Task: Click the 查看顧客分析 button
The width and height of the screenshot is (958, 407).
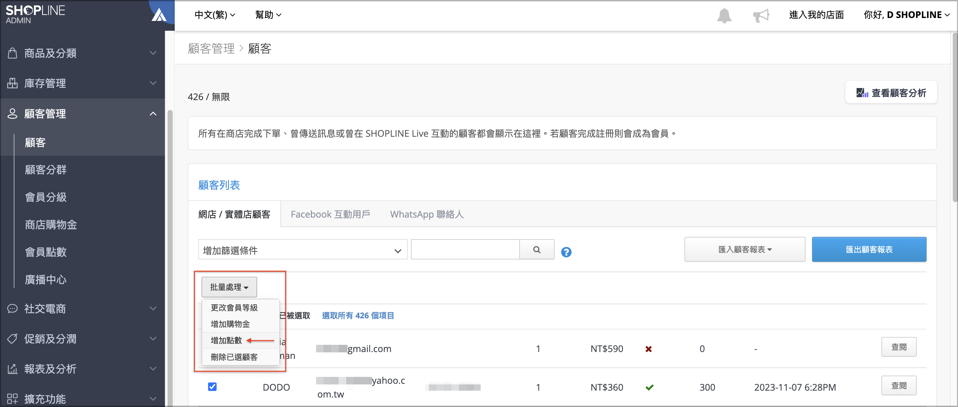Action: coord(891,93)
